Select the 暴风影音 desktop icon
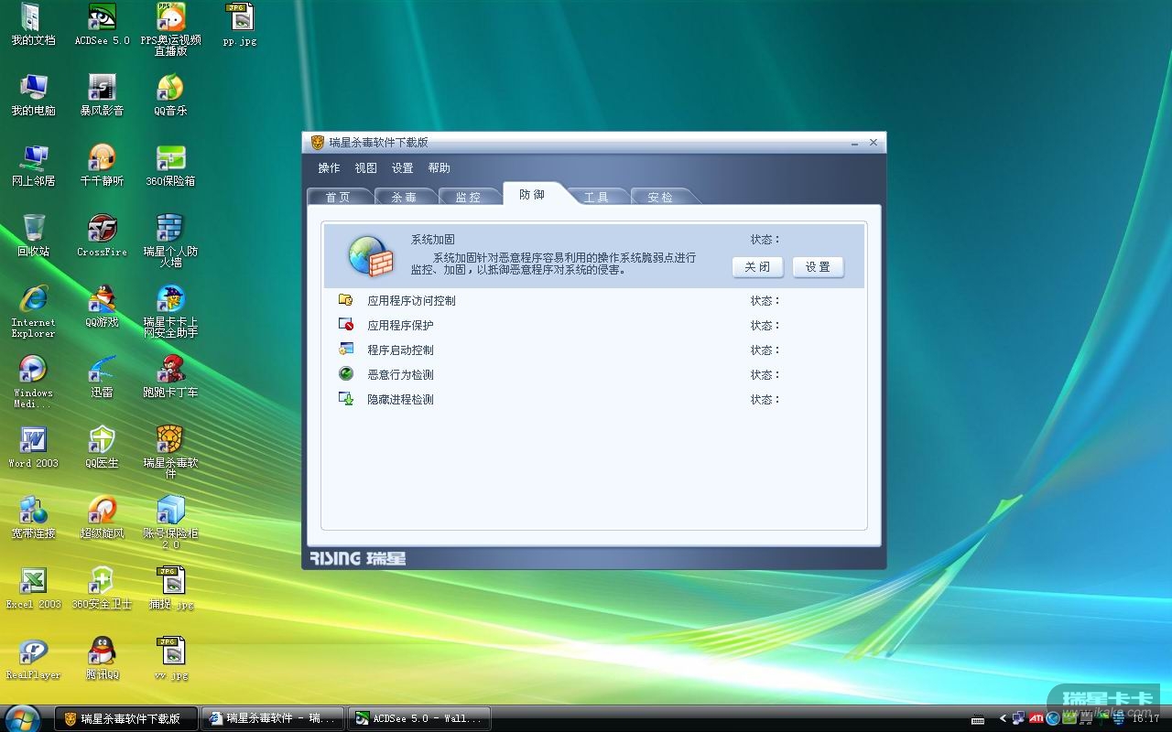Screen dimensions: 1172x732 click(x=102, y=95)
